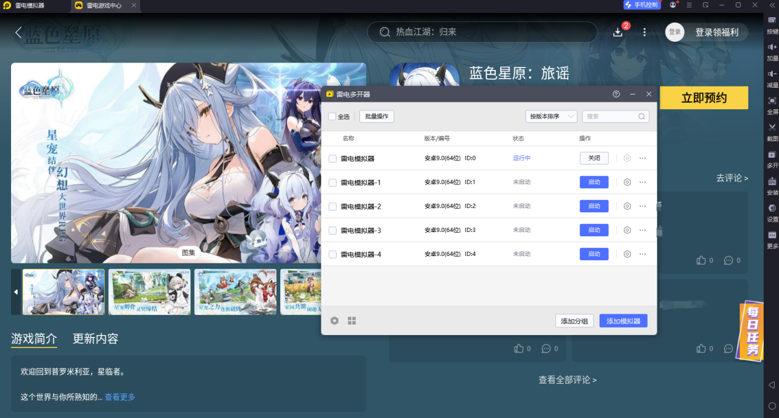This screenshot has width=779, height=418.
Task: Go back with the arrow in game center
Action: pyautogui.click(x=18, y=32)
